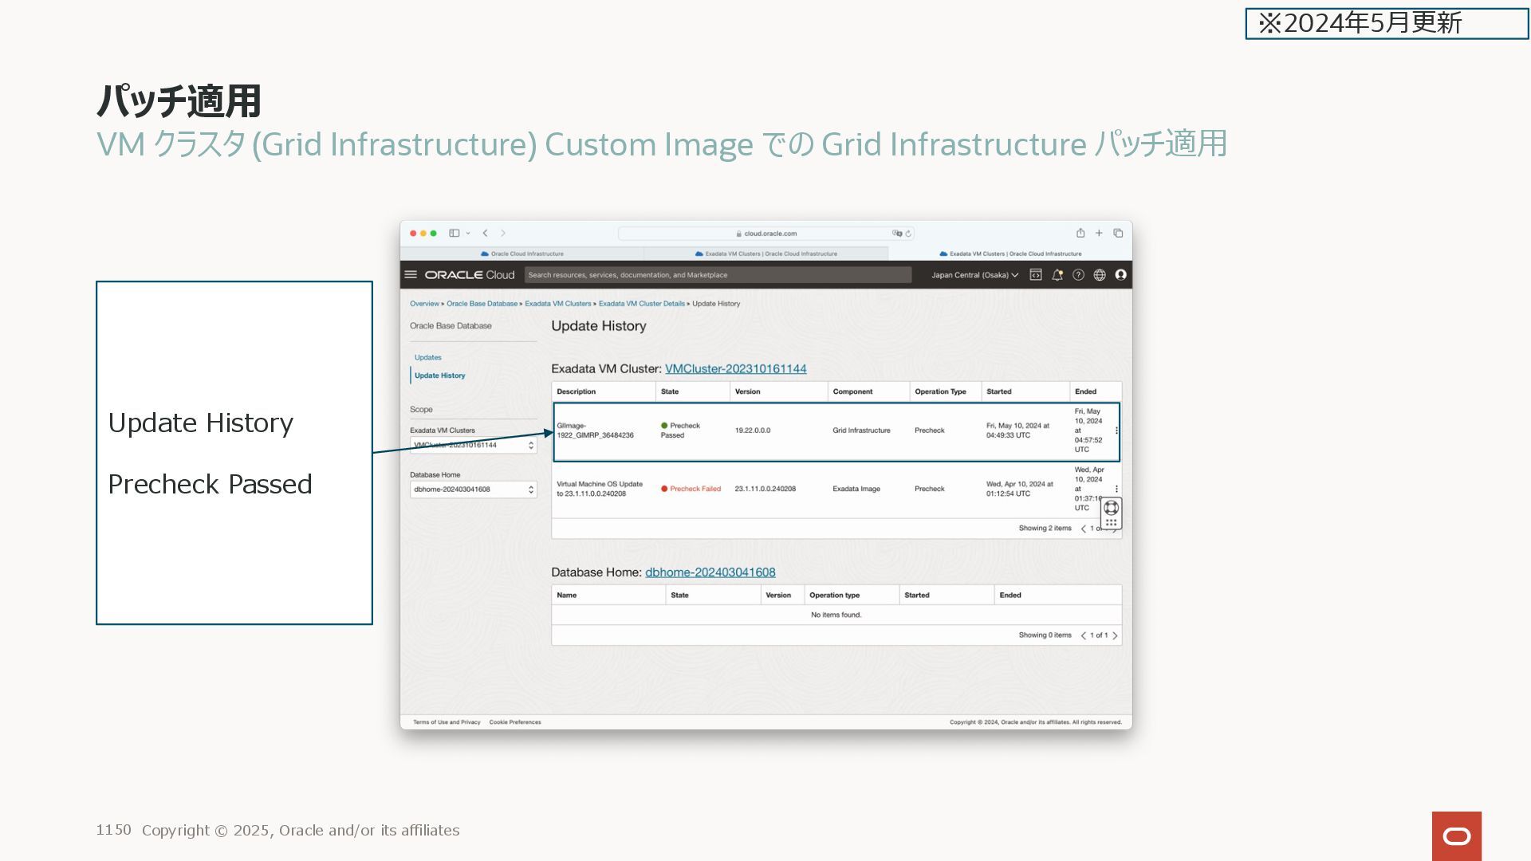Click the Safari share icon

[1080, 233]
